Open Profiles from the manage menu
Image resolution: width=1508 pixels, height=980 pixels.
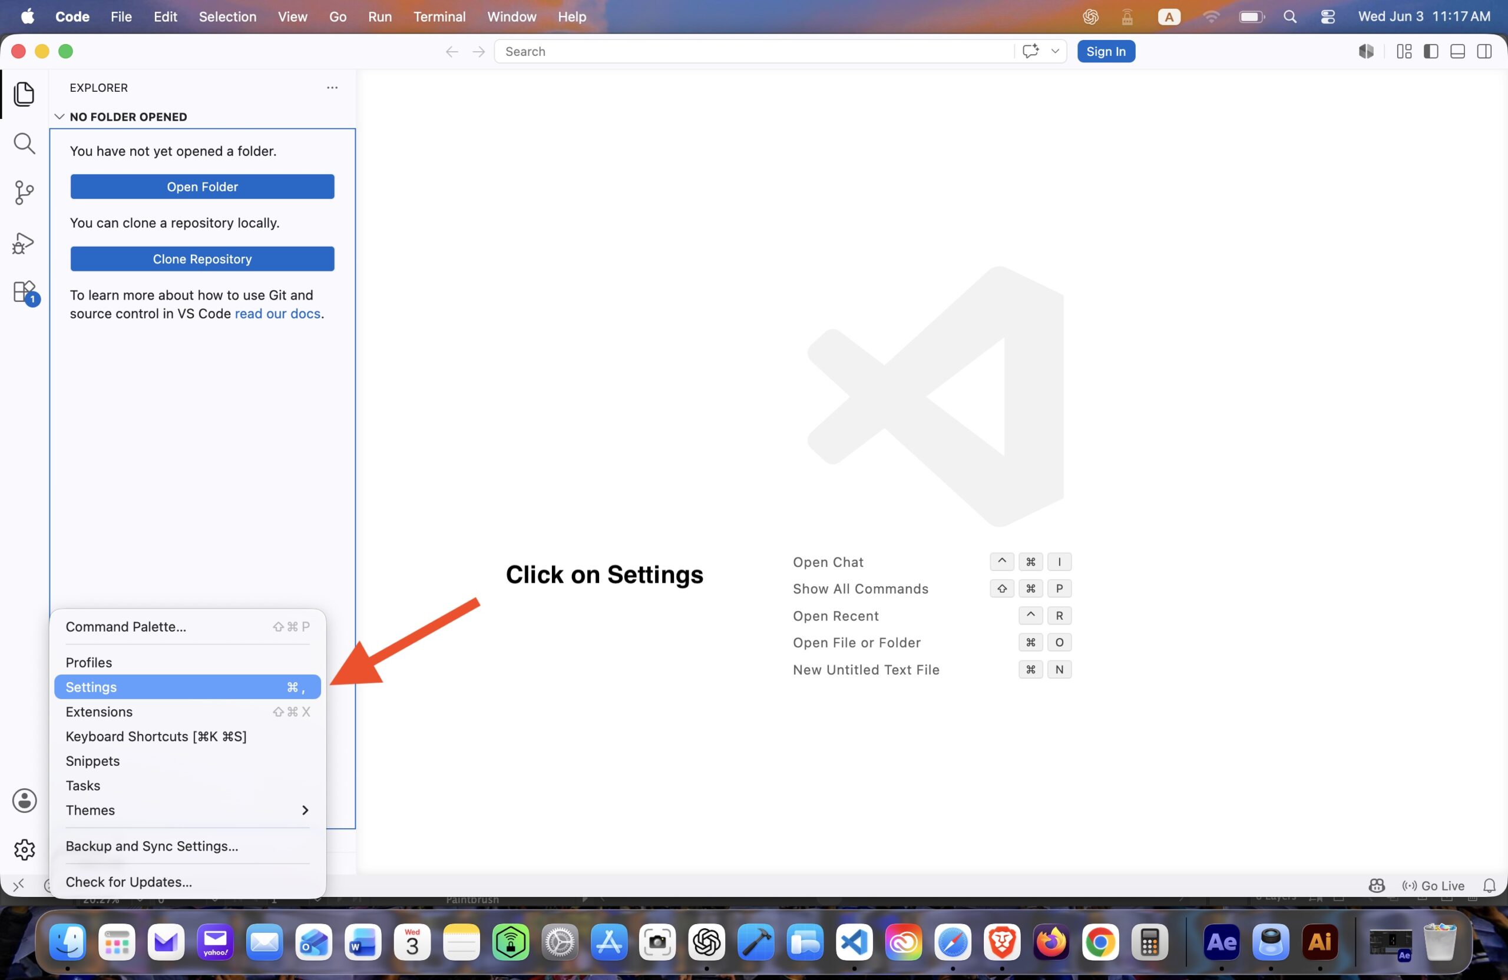coord(187,663)
